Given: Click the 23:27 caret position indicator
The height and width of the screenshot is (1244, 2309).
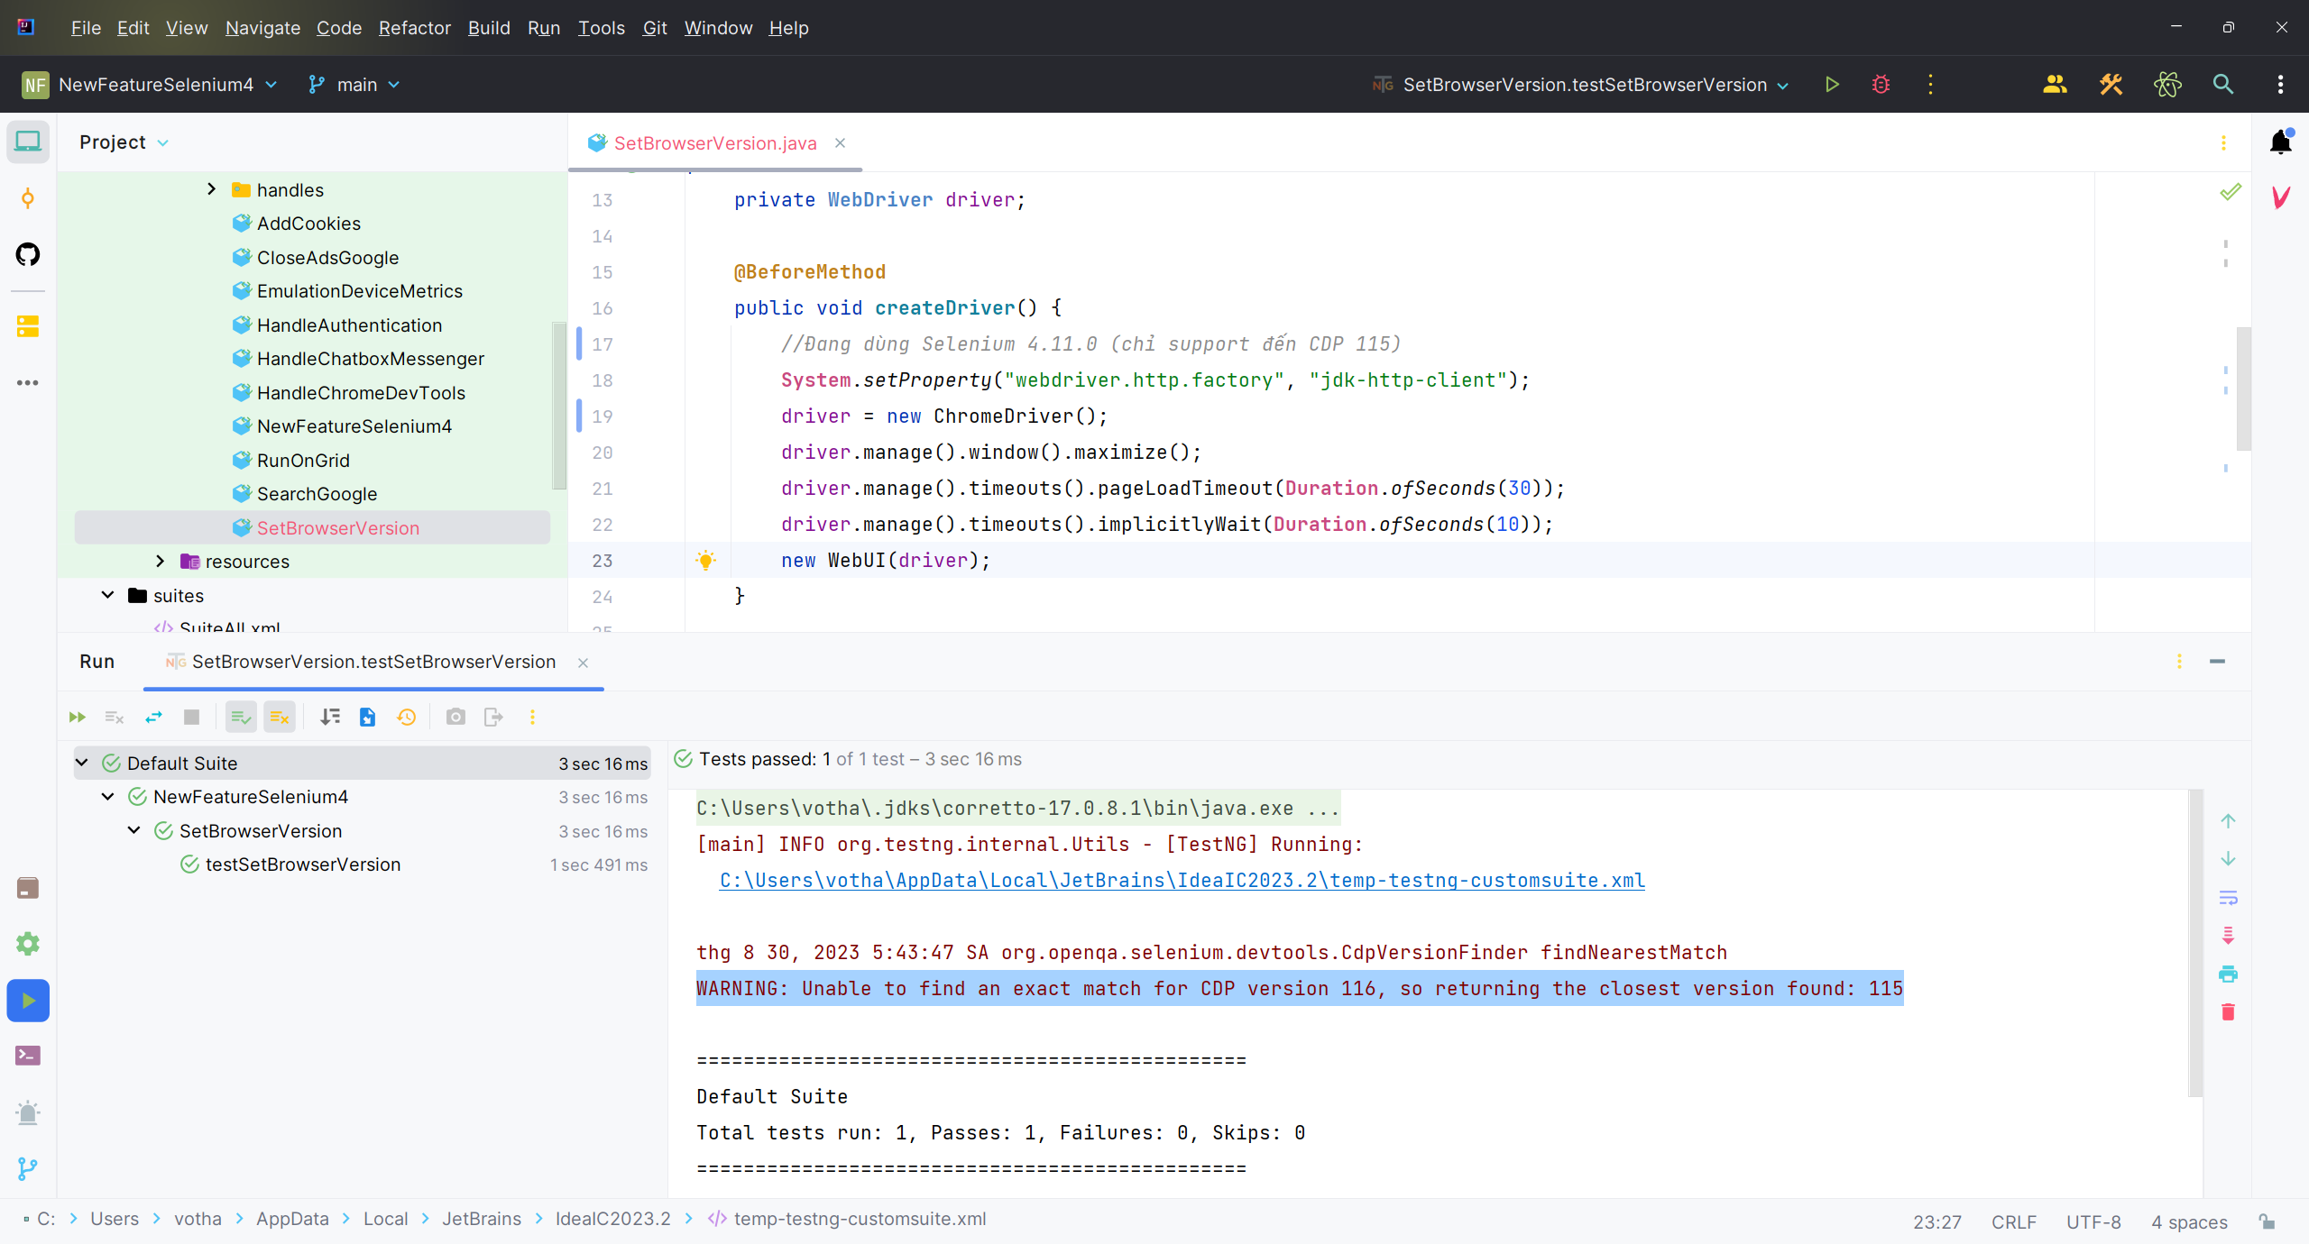Looking at the screenshot, I should coord(1937,1222).
